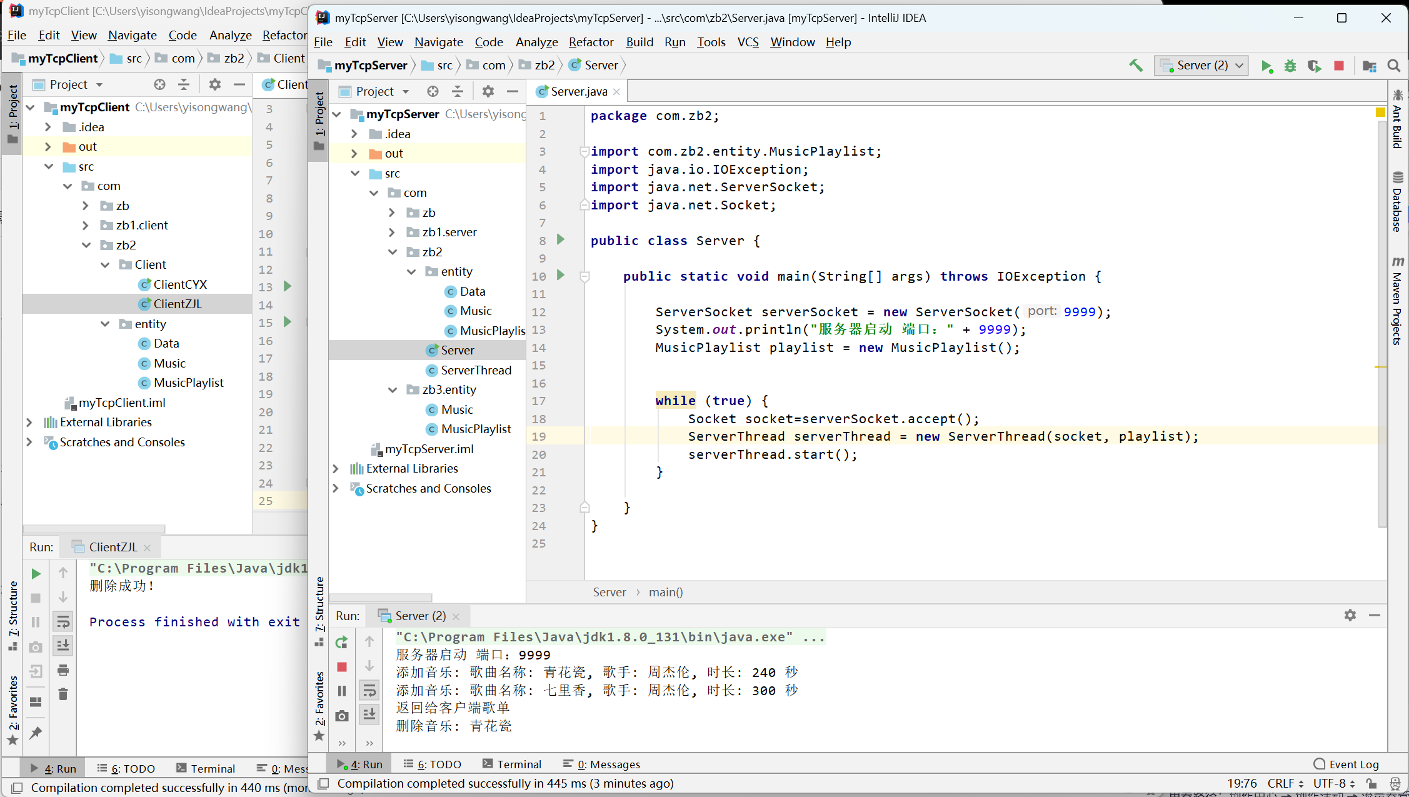Click the Build project hammer icon

tap(1135, 66)
